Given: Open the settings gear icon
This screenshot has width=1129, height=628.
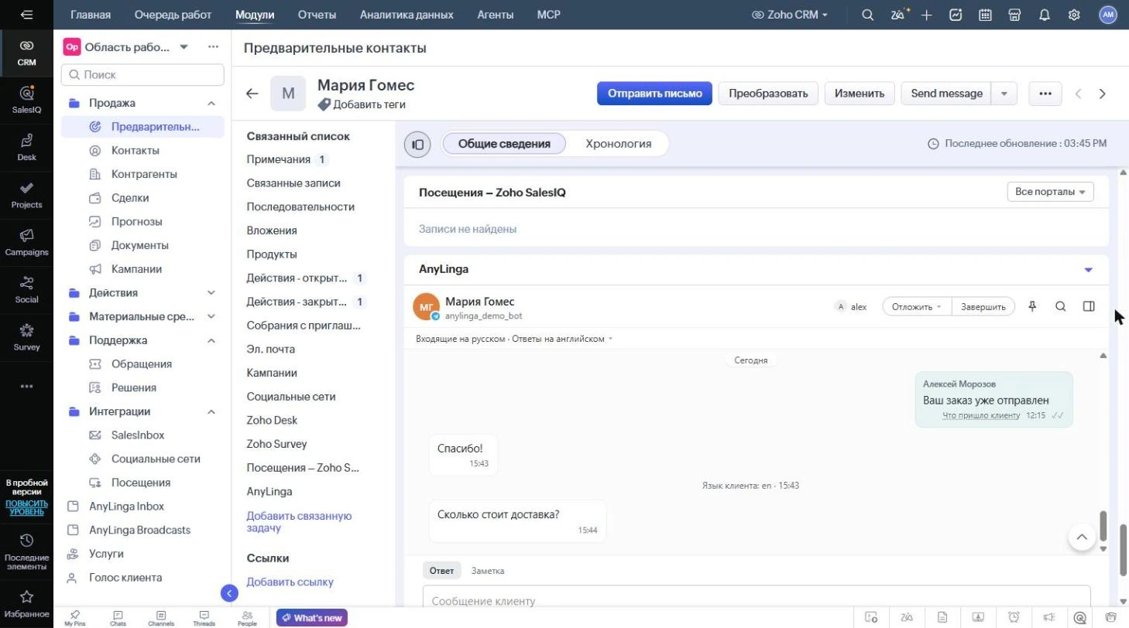Looking at the screenshot, I should click(x=1074, y=15).
